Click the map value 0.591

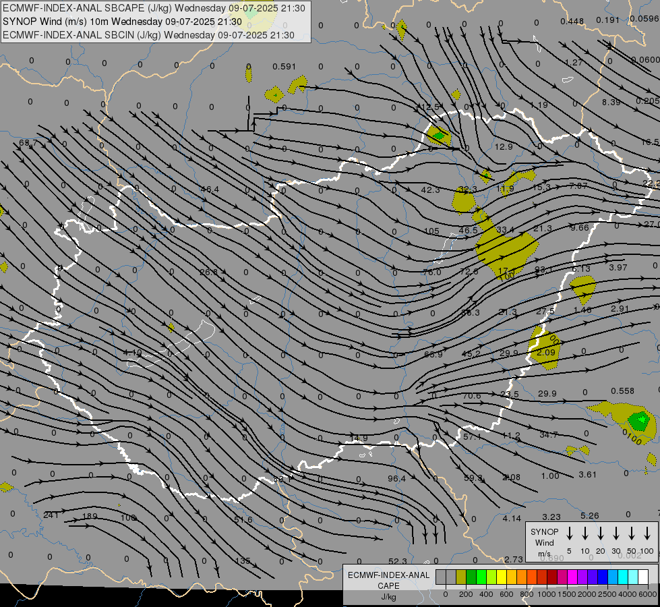pos(284,67)
